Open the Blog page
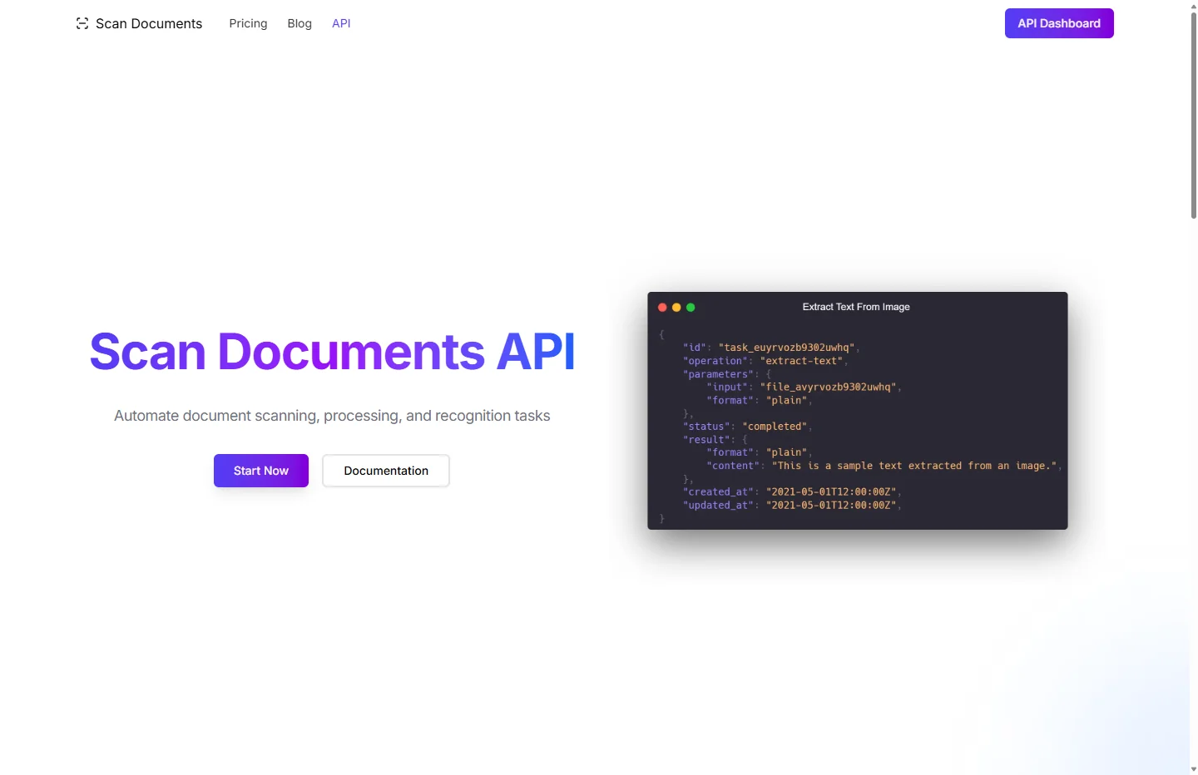Image resolution: width=1198 pixels, height=775 pixels. (x=299, y=23)
